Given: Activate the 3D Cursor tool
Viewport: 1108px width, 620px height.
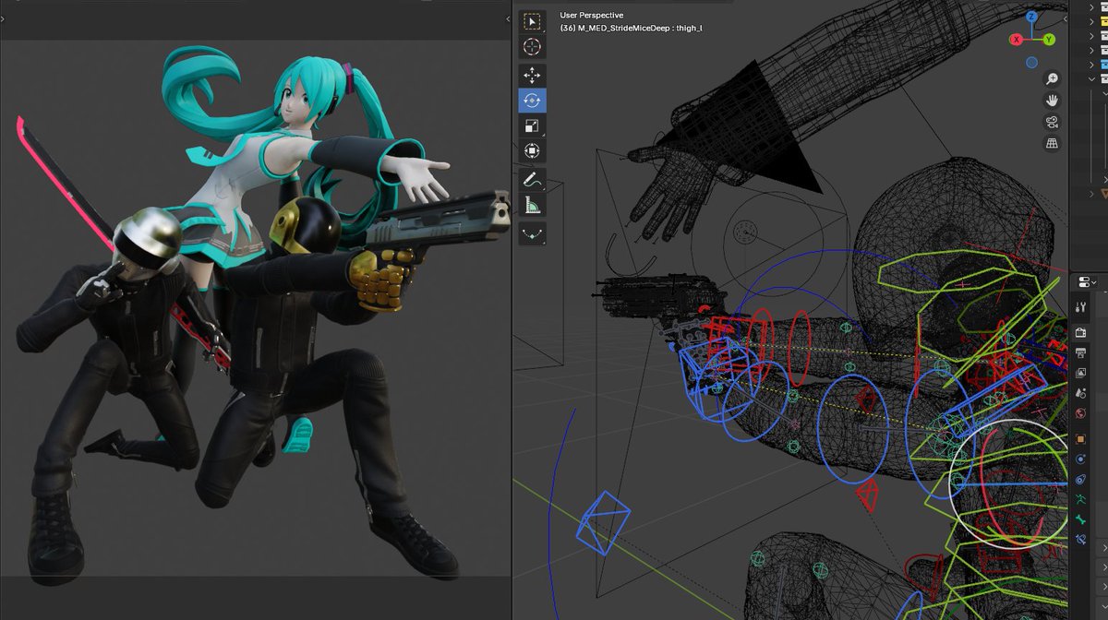Looking at the screenshot, I should pyautogui.click(x=533, y=46).
